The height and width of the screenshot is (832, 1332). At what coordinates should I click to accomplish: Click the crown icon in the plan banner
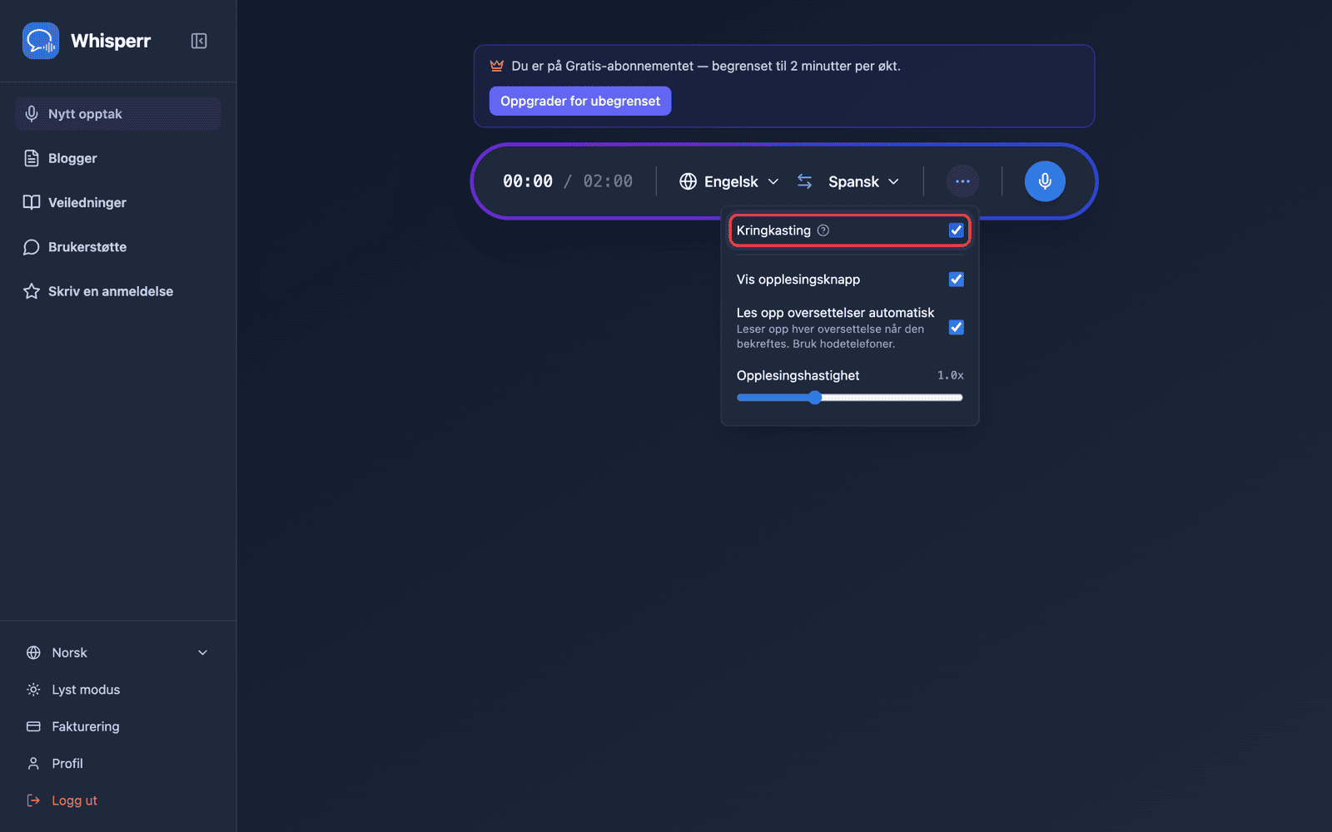click(497, 66)
